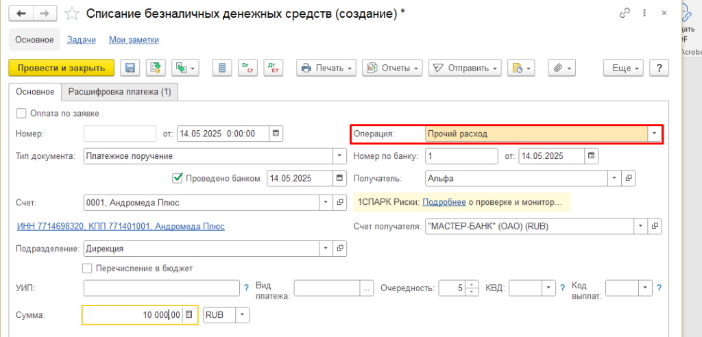Open calendar picker next to document date
Viewport: 702px width, 337px height.
point(276,134)
